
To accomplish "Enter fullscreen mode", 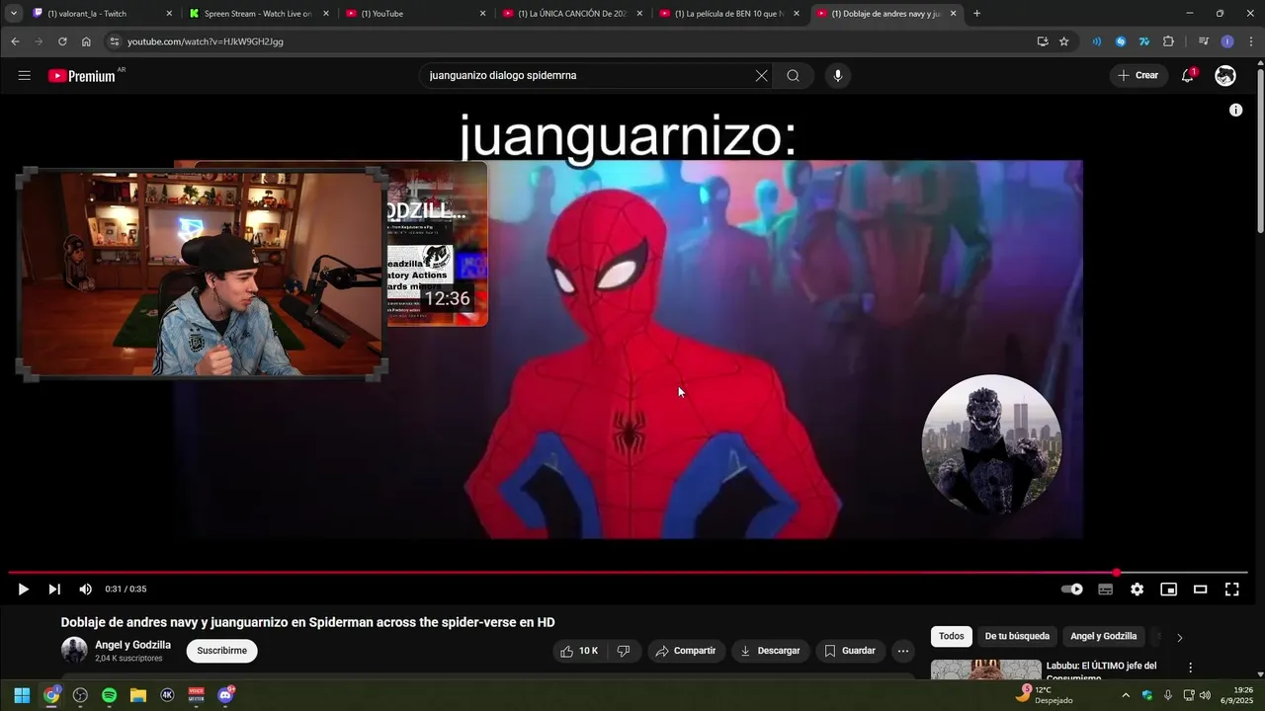I will pos(1231,590).
